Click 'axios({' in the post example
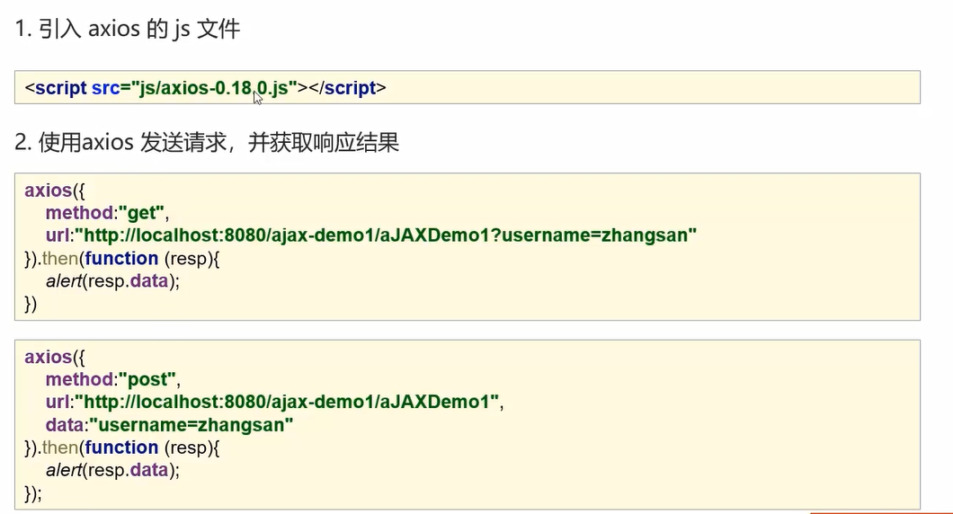The width and height of the screenshot is (953, 514). pos(55,357)
